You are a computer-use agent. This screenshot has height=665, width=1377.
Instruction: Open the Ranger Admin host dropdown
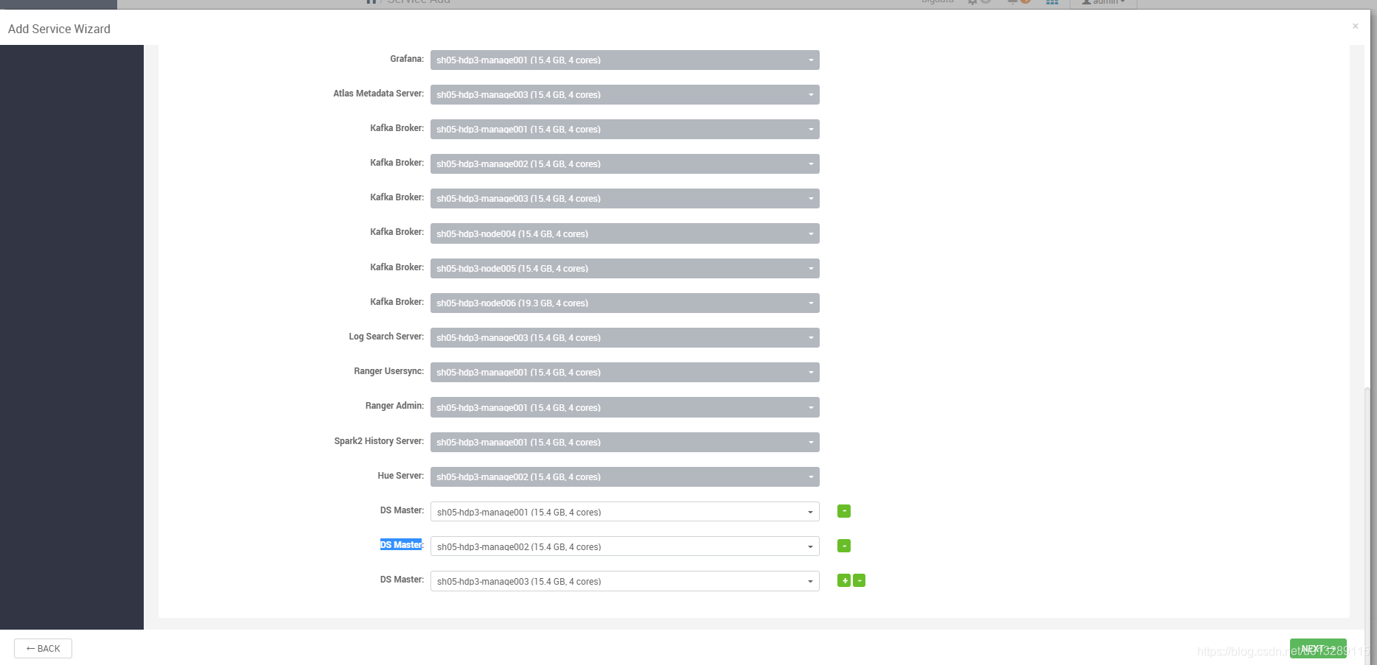click(625, 407)
